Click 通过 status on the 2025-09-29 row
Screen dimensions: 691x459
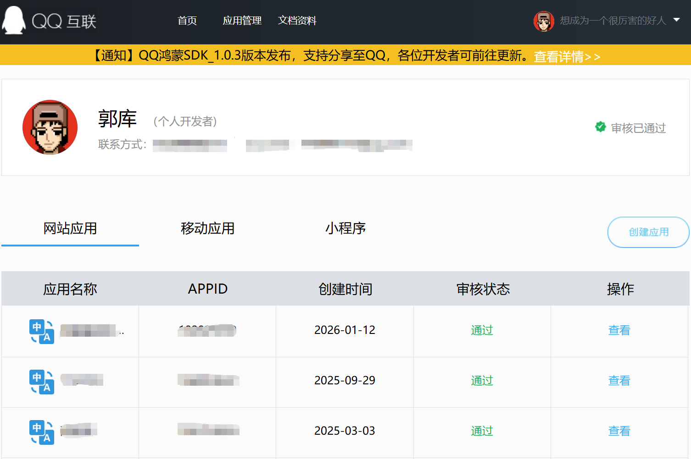point(482,380)
